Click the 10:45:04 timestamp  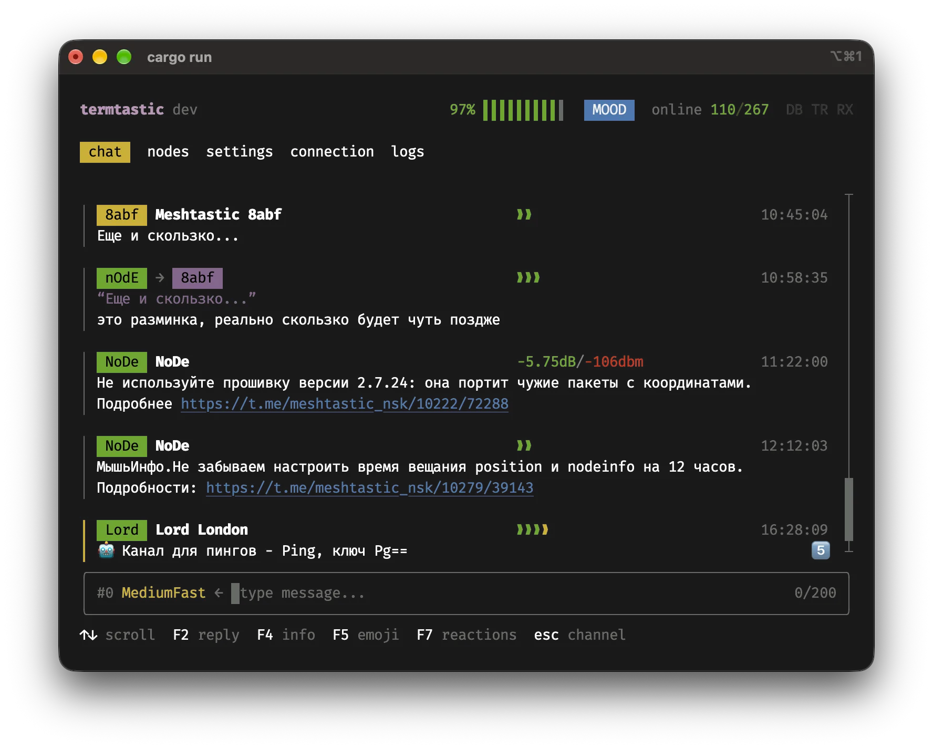(794, 215)
